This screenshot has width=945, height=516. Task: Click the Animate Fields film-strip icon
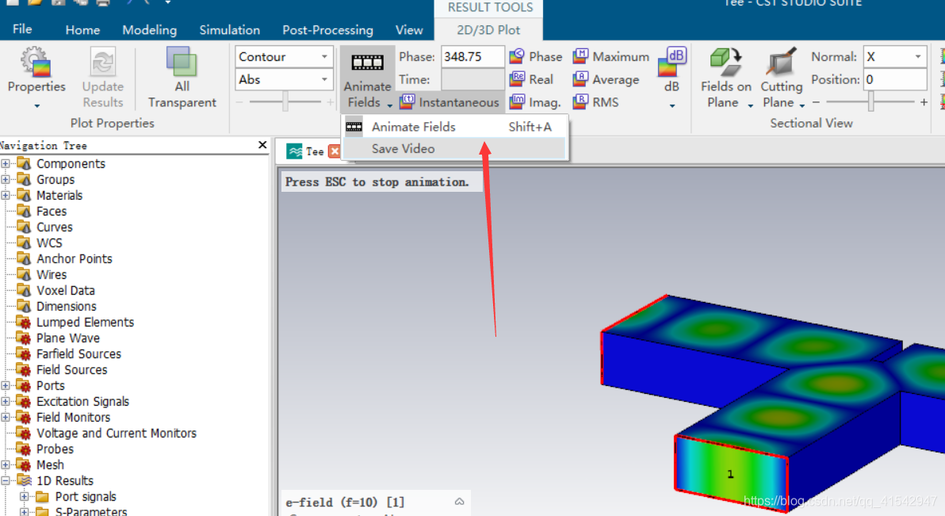[367, 62]
